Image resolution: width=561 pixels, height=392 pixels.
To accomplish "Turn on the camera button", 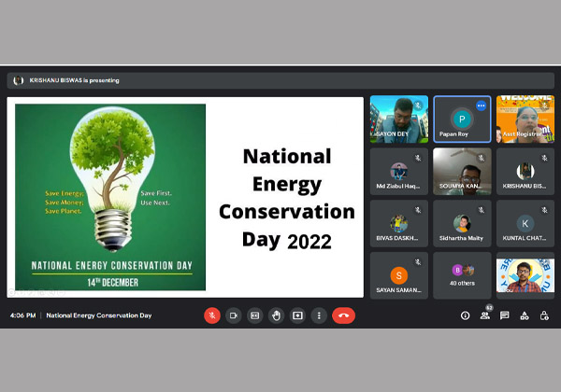I will 234,315.
